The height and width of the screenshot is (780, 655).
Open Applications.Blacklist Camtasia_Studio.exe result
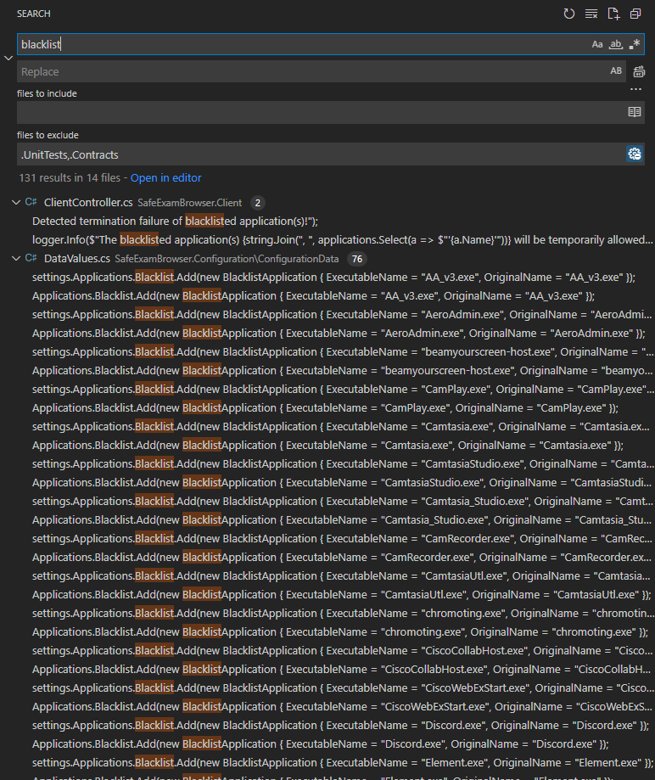[343, 519]
